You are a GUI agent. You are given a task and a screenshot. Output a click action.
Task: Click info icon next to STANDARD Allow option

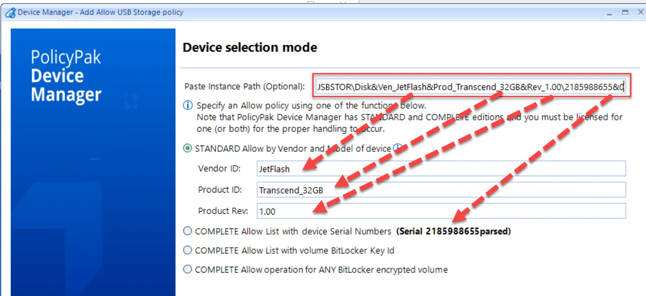398,148
